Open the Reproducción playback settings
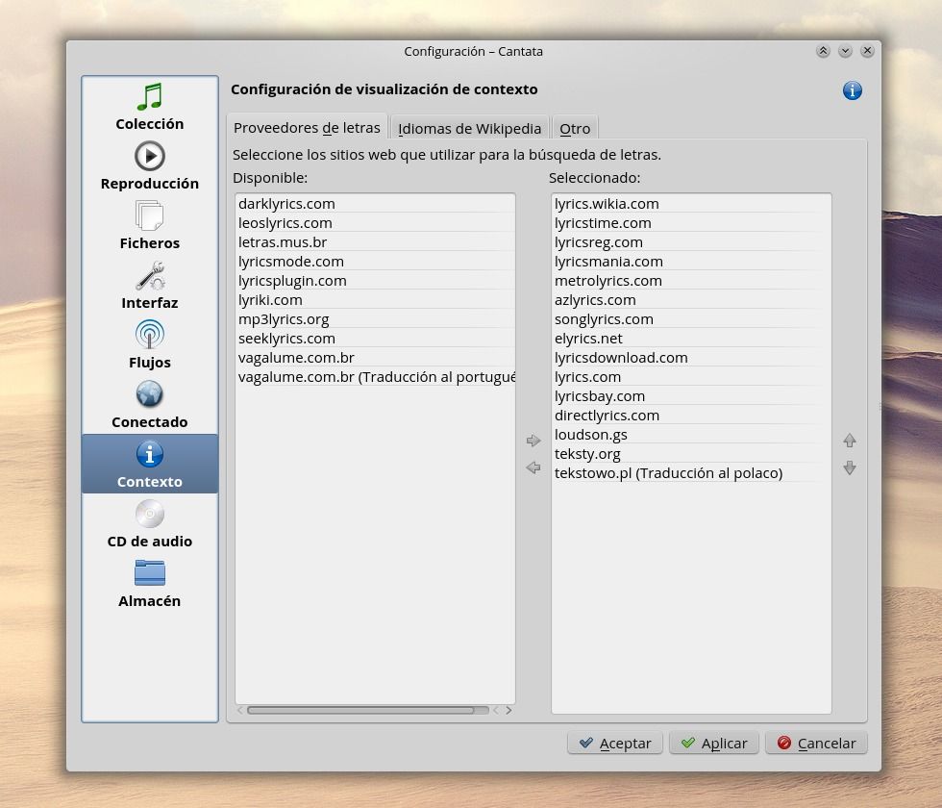942x808 pixels. 149,166
